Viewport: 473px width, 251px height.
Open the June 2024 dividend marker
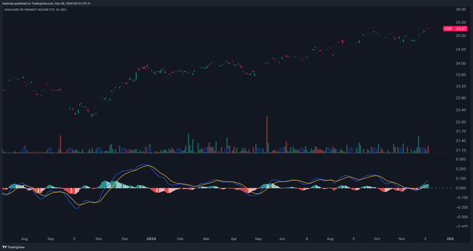coord(282,150)
